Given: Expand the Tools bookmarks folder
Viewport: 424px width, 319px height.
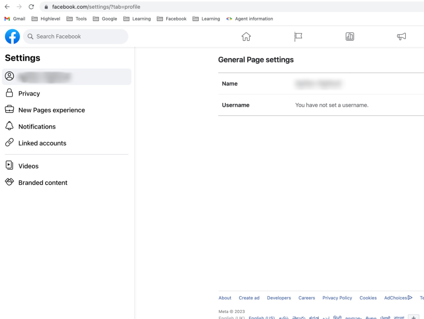Looking at the screenshot, I should point(77,18).
